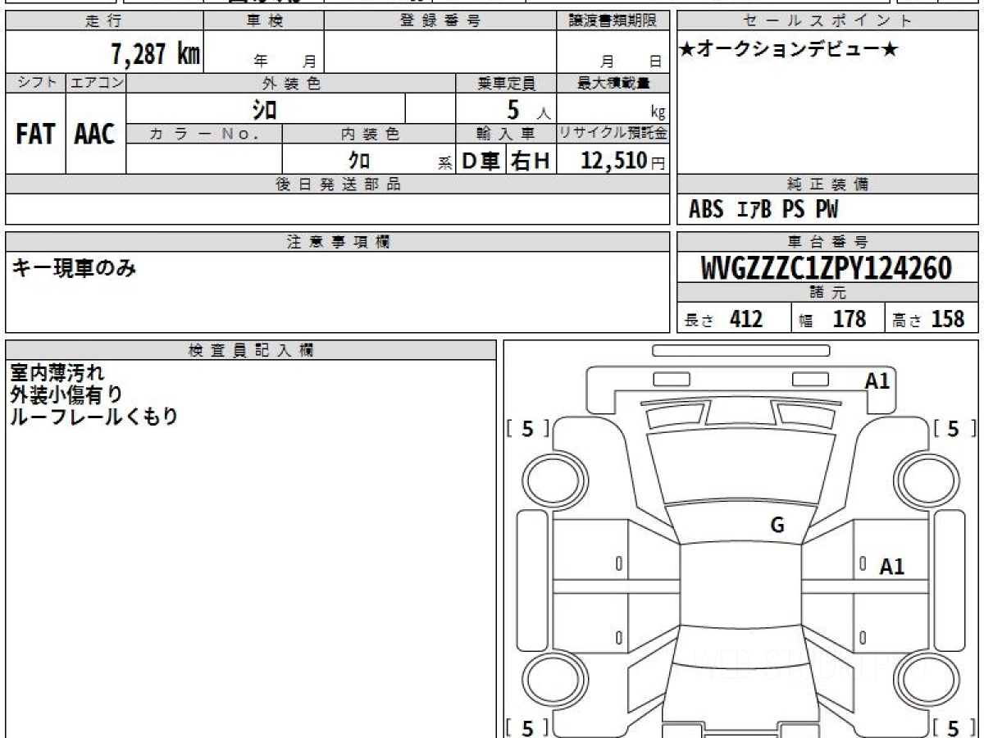This screenshot has width=984, height=738.
Task: Click the height value 高さ 158
Action: point(929,319)
